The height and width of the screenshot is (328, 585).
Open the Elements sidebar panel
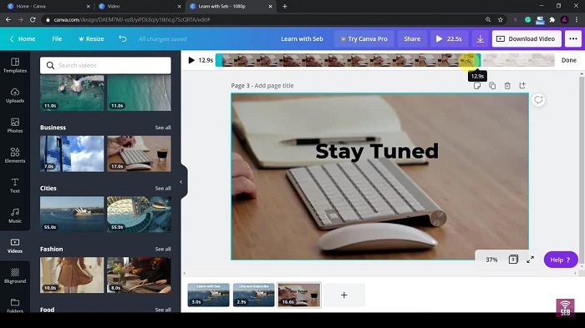(x=15, y=155)
